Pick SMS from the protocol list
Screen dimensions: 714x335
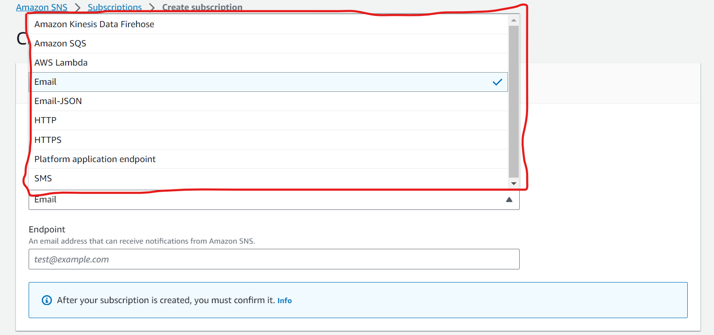[269, 179]
